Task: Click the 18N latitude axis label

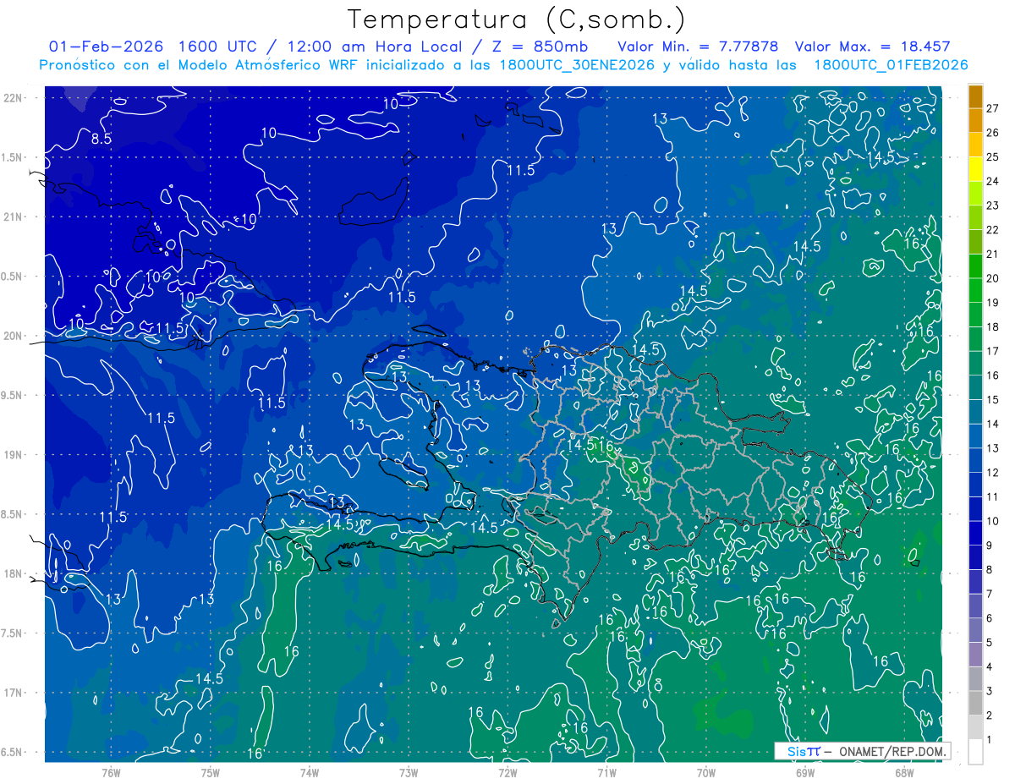Action: [x=14, y=573]
